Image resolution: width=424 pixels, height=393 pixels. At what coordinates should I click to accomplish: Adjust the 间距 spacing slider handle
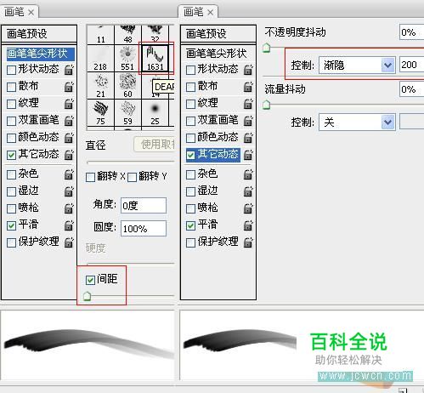(88, 296)
